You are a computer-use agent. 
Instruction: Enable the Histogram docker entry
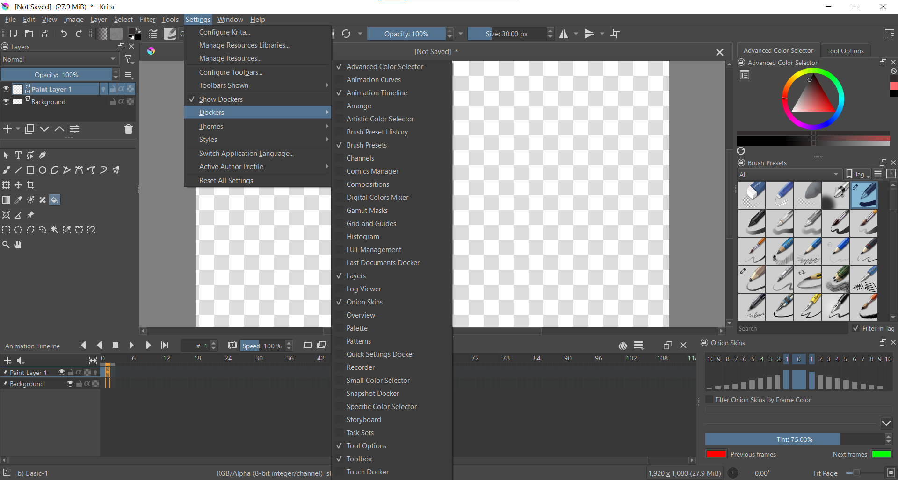pos(362,237)
